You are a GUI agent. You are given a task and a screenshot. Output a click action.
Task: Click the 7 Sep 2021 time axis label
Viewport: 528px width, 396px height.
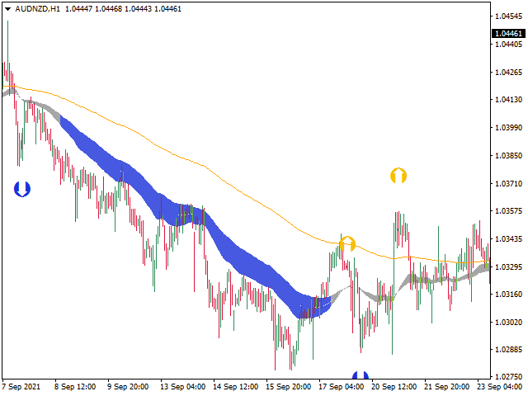(x=21, y=387)
